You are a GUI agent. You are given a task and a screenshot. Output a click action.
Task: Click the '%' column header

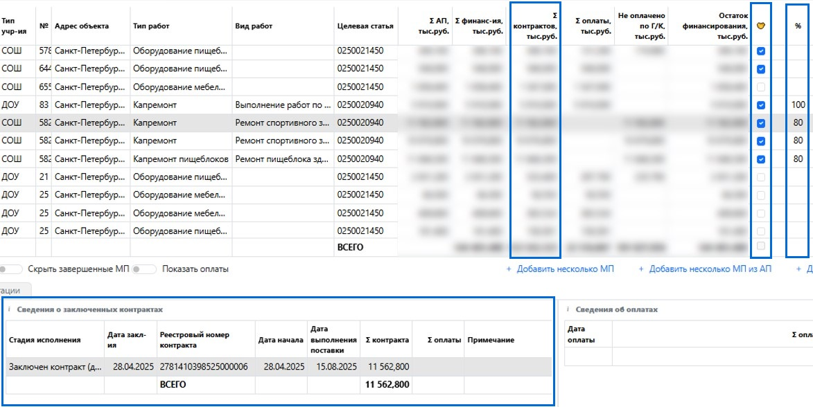click(798, 26)
